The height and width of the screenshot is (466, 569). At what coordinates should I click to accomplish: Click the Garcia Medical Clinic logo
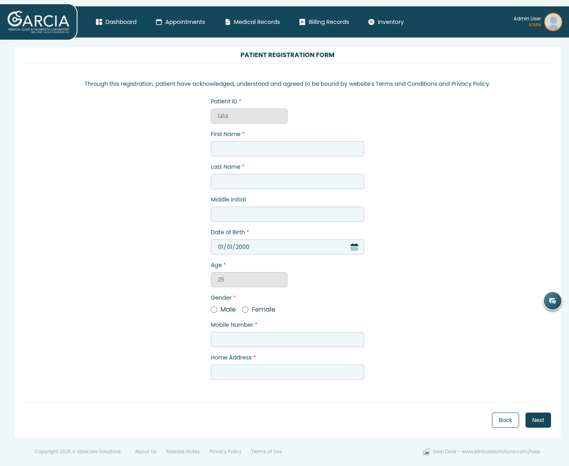click(x=38, y=22)
